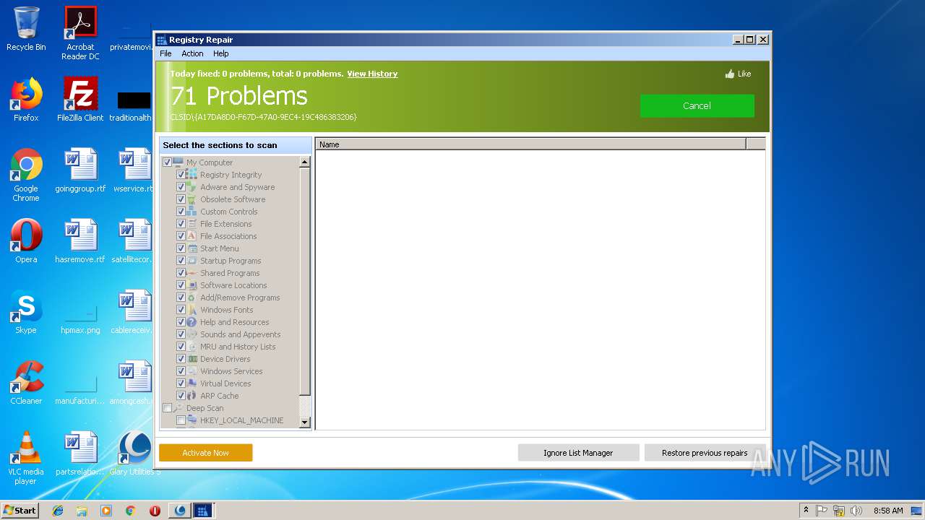Click the Shared Programs icon
Viewport: 925px width, 520px height.
coord(192,273)
